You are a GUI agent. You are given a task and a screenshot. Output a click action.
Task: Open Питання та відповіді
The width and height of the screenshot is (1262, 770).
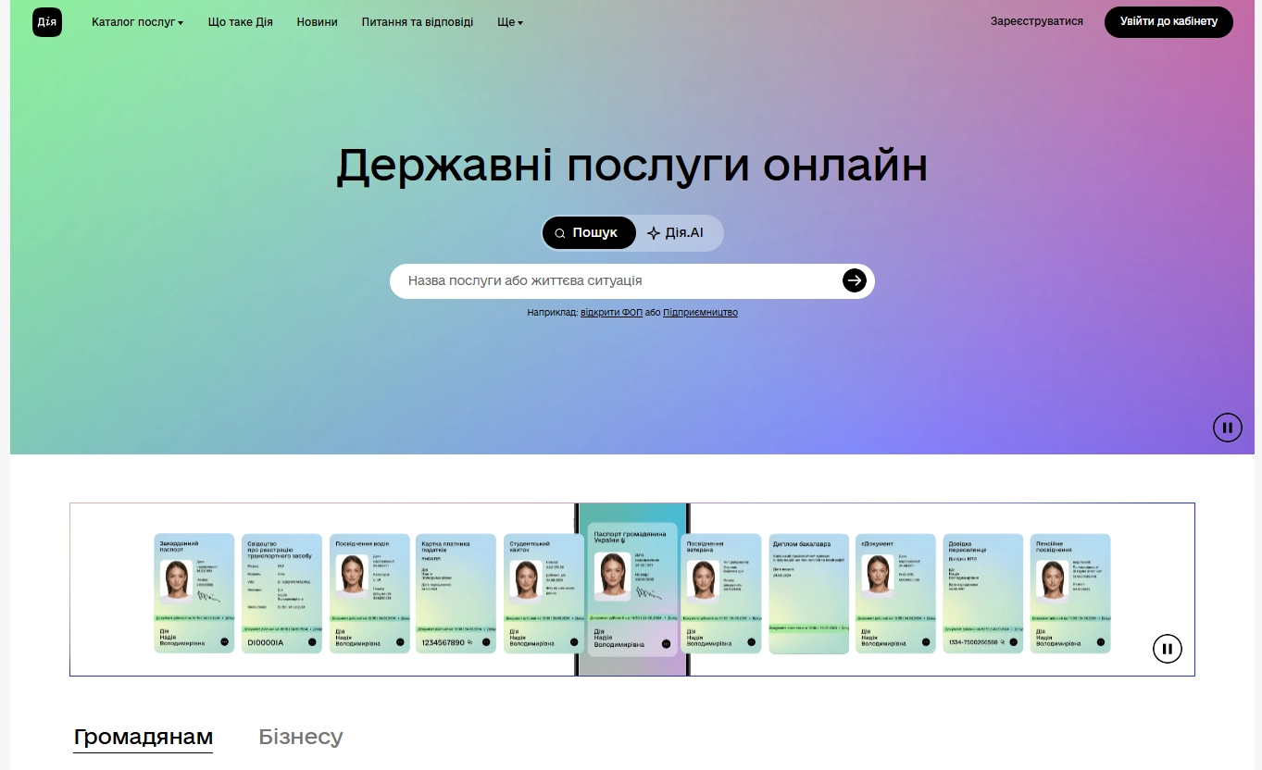418,22
